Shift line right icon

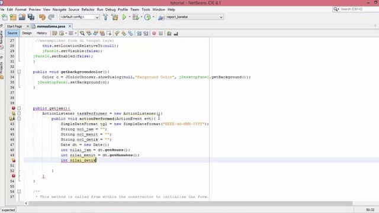pyautogui.click(x=146, y=33)
